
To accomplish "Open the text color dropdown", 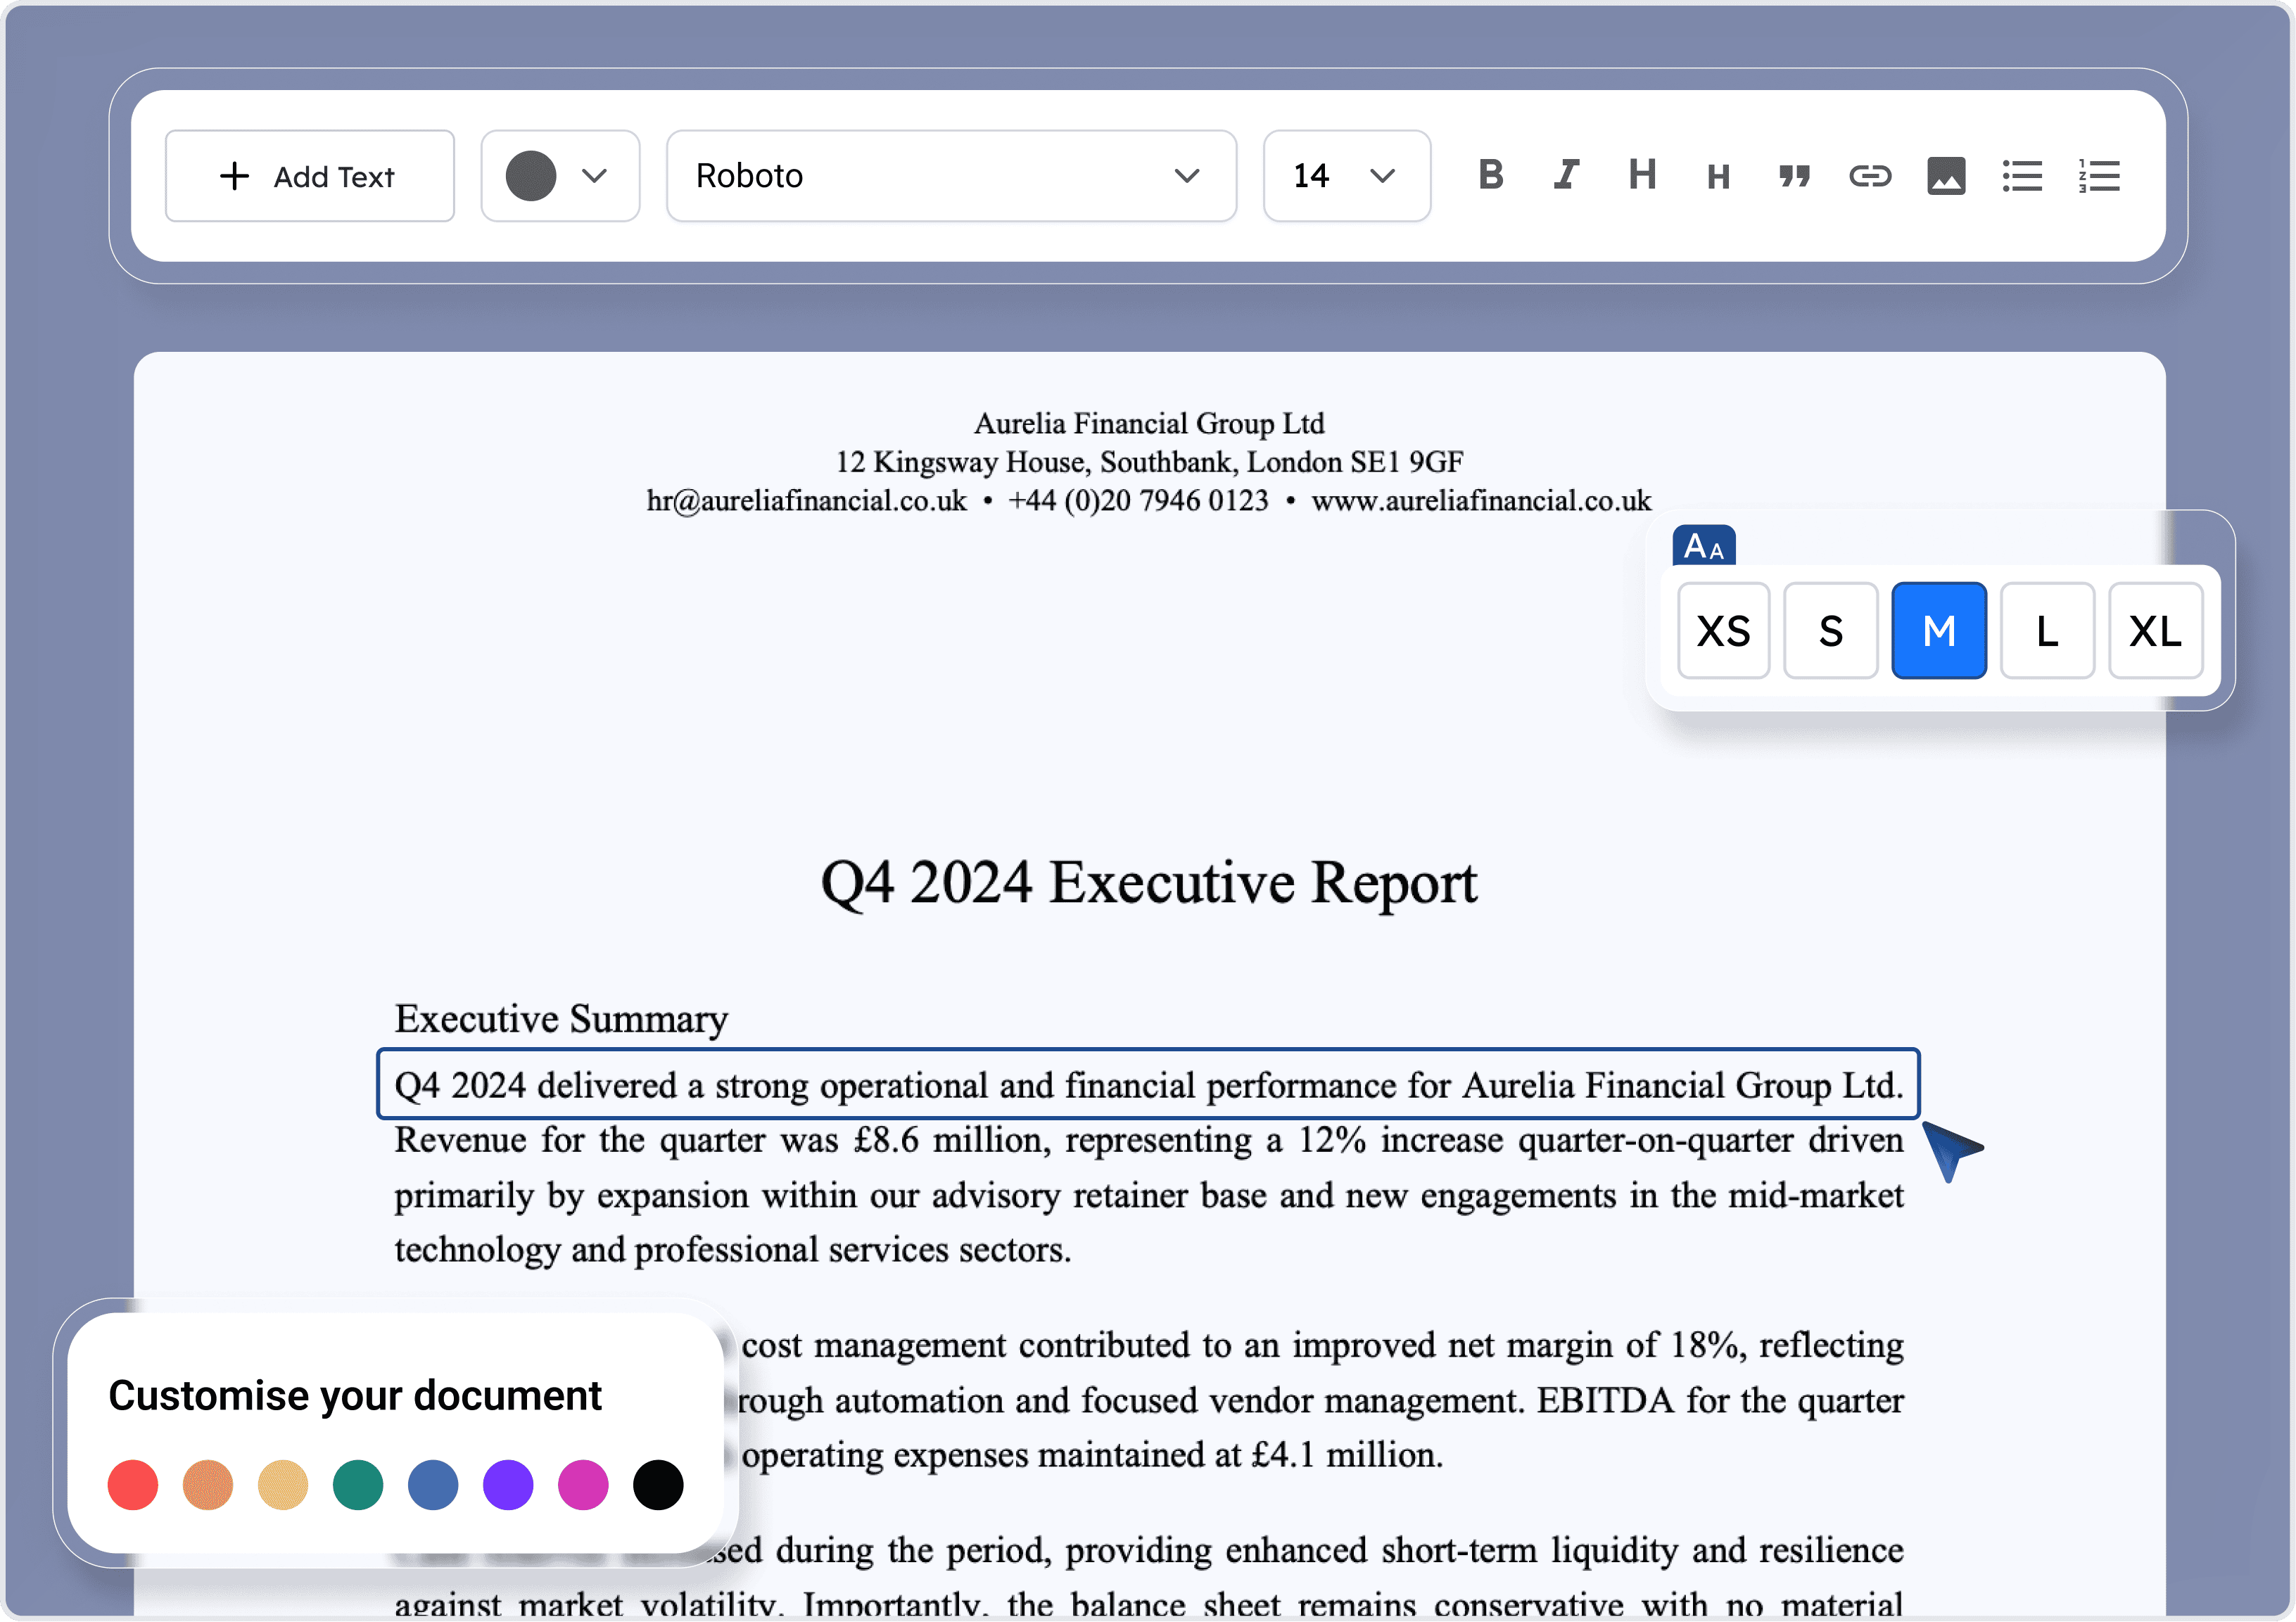I will (560, 176).
